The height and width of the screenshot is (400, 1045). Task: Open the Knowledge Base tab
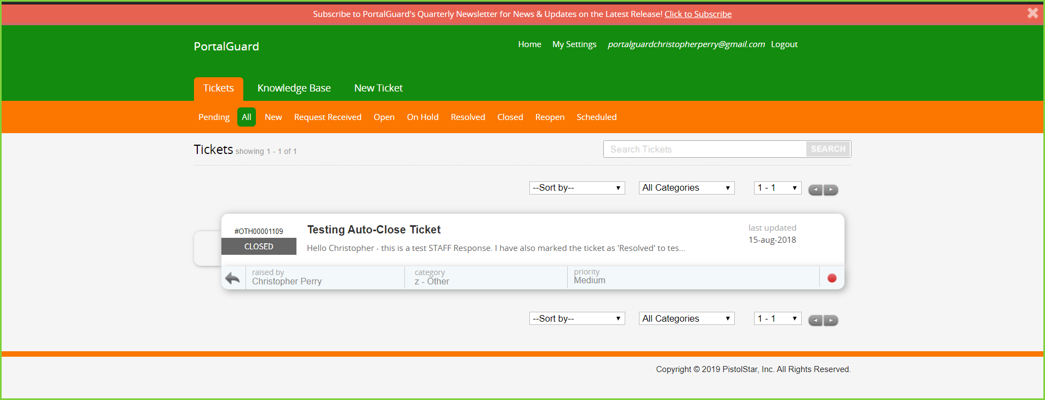[294, 88]
